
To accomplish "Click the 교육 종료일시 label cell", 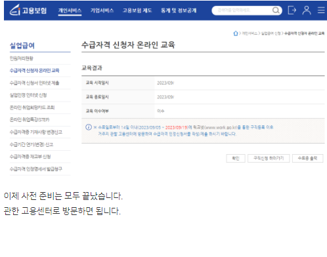I will pos(118,97).
